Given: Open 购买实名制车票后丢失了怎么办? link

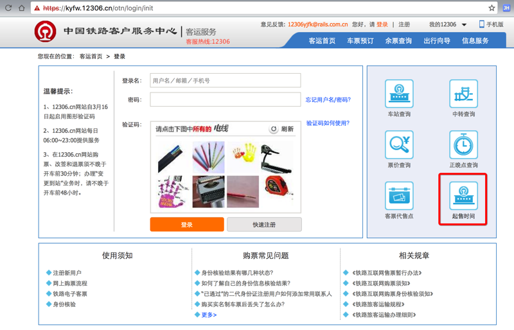Looking at the screenshot, I should (243, 304).
